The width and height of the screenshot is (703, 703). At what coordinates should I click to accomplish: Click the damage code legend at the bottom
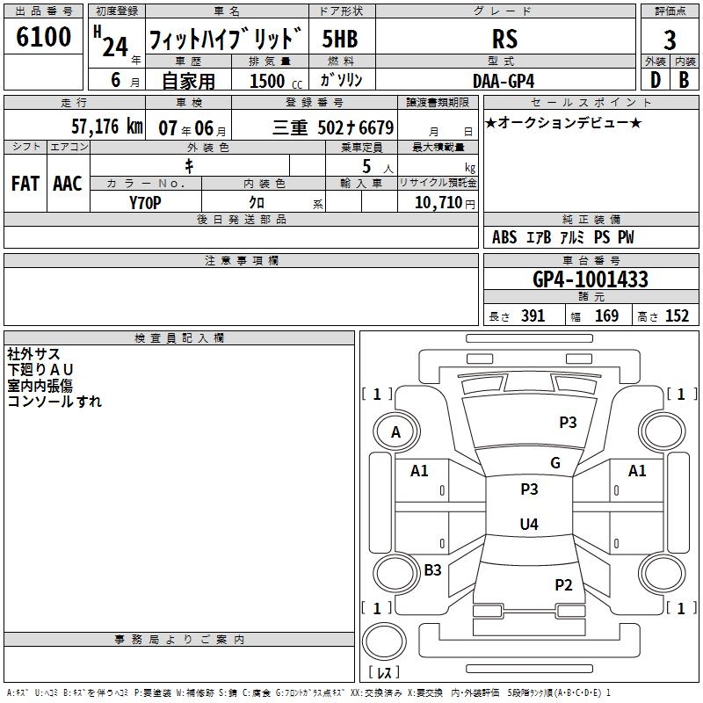tap(308, 692)
